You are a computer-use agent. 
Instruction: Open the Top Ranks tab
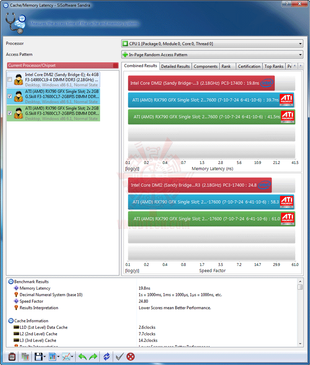click(274, 66)
